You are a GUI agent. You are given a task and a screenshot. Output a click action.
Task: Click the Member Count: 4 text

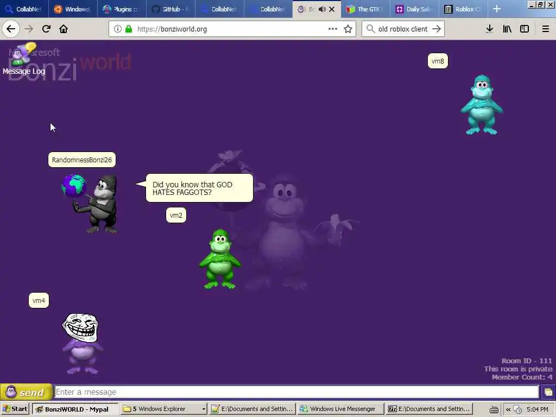click(522, 377)
